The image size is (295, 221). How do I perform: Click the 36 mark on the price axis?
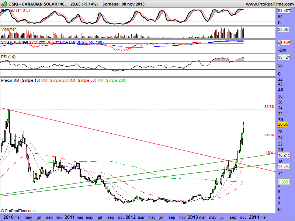[280, 102]
